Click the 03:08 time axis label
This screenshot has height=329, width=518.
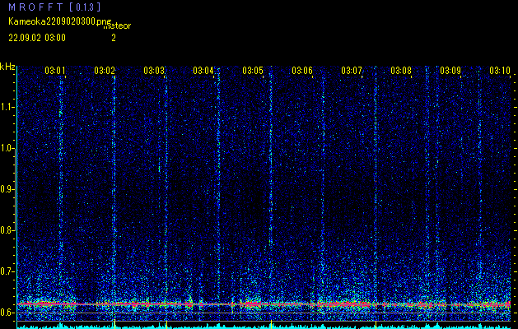click(401, 71)
